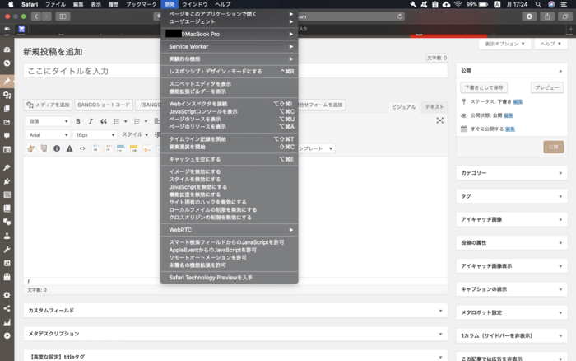This screenshot has height=361, width=576.
Task: Open Settings gear icon in WordPress sidebar
Action: [7, 295]
